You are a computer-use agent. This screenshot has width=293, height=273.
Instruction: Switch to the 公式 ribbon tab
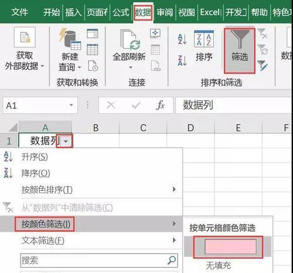tap(121, 12)
